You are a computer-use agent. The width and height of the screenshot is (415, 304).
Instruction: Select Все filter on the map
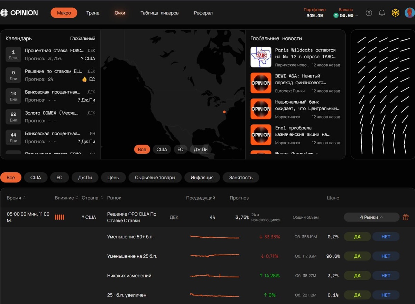[x=142, y=150]
